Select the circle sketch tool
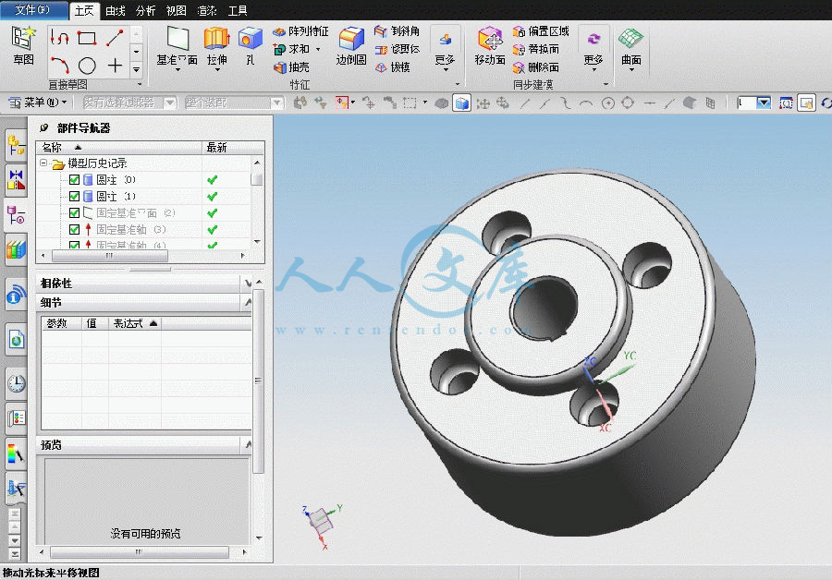 [87, 66]
